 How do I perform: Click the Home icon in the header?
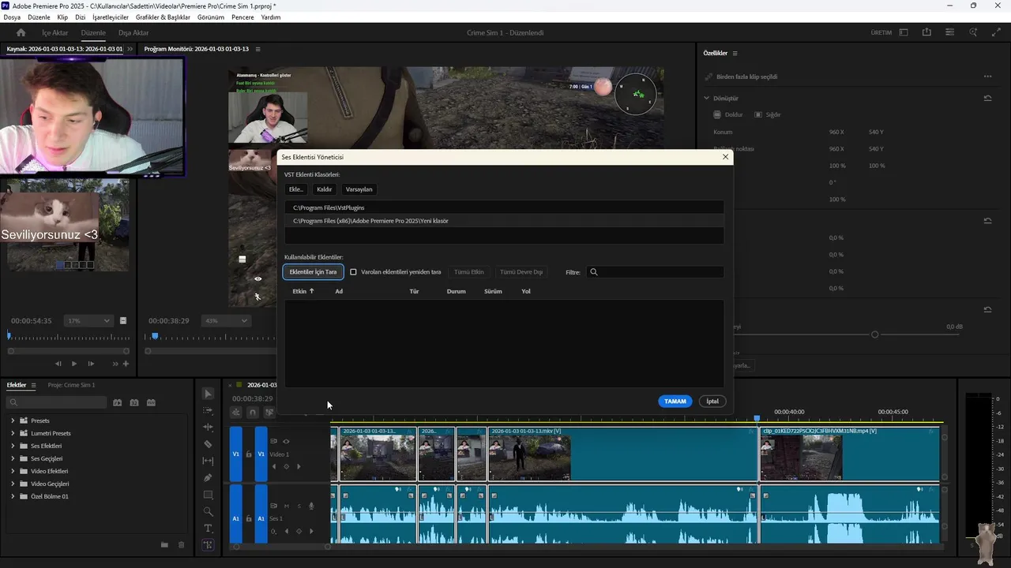tap(21, 32)
